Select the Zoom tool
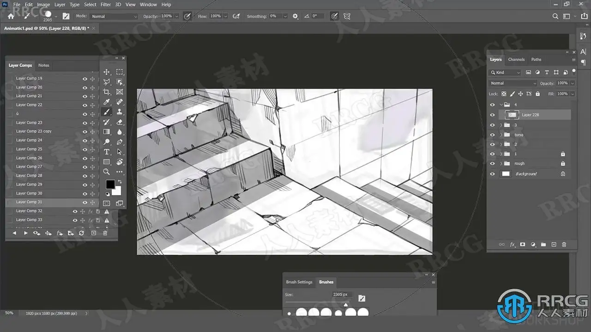 click(107, 172)
